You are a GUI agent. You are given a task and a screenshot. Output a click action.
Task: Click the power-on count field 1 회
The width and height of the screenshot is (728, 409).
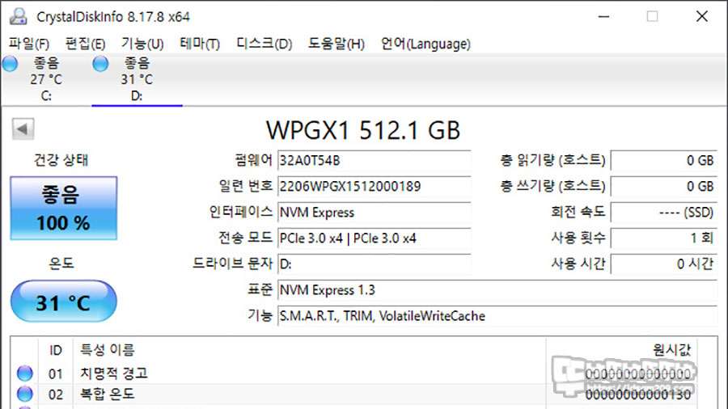tap(664, 238)
